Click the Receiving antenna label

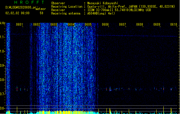point(66,13)
